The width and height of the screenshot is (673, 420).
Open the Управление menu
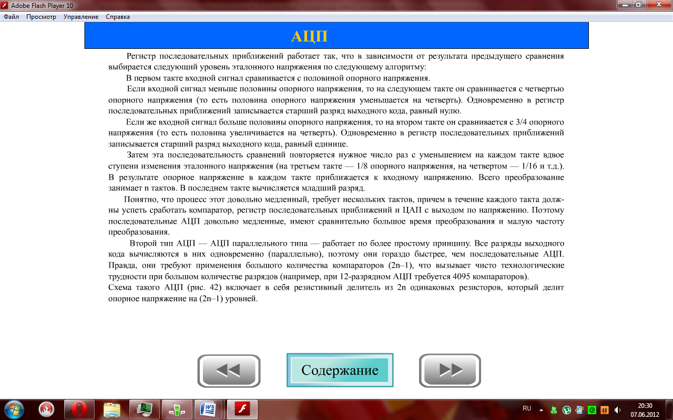click(x=81, y=17)
